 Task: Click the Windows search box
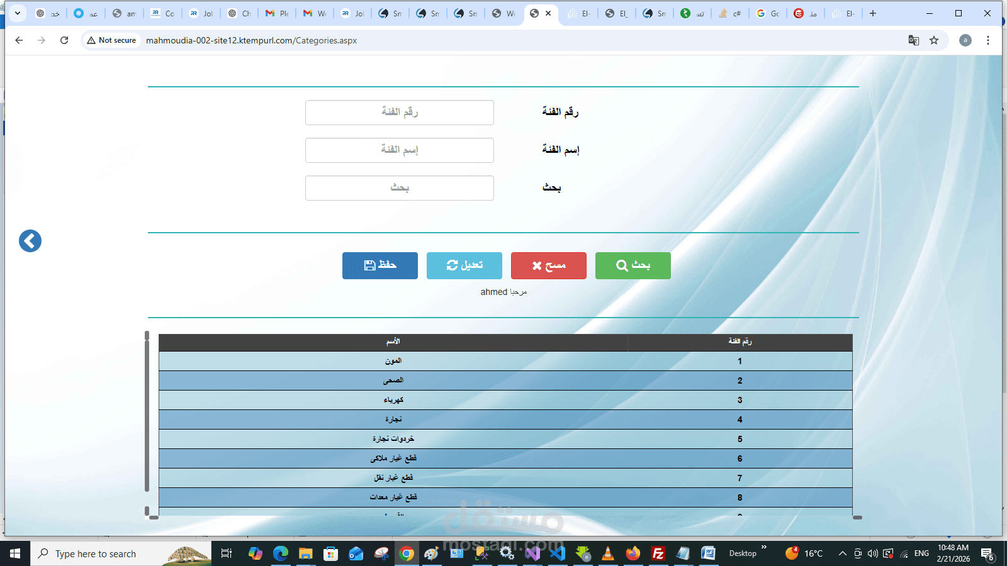coord(121,553)
